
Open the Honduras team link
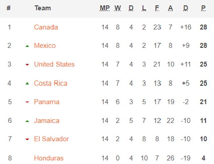pos(49,158)
